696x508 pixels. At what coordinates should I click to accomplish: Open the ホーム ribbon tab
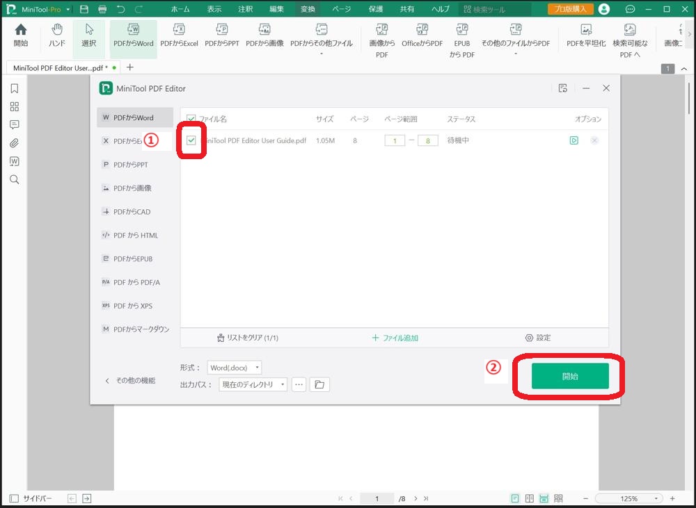(180, 9)
